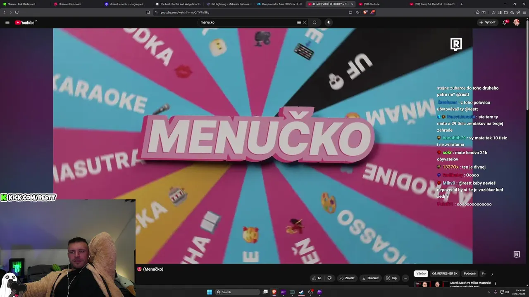Open the media control music note icon
This screenshot has width=529, height=297.
click(x=493, y=12)
